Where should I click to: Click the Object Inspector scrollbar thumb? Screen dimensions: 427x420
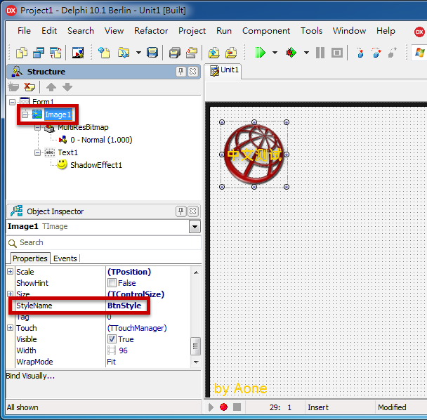[x=195, y=346]
